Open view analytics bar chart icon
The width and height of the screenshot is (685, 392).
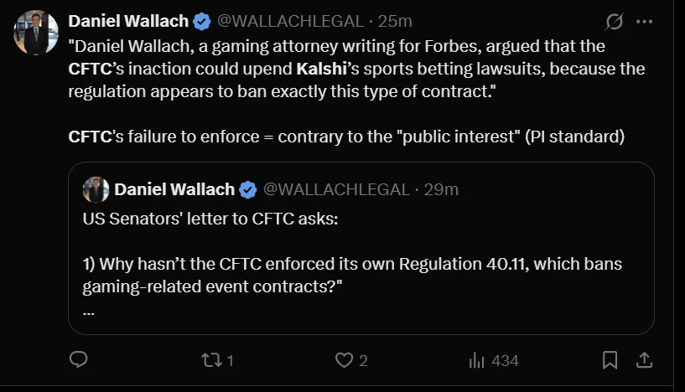(x=478, y=360)
